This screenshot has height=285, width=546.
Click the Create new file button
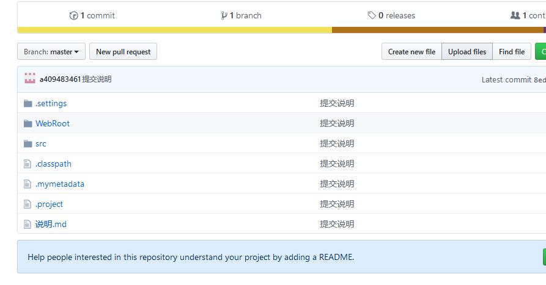[x=411, y=52]
